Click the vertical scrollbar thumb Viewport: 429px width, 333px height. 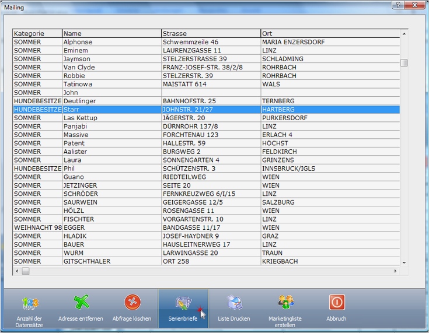(404, 62)
